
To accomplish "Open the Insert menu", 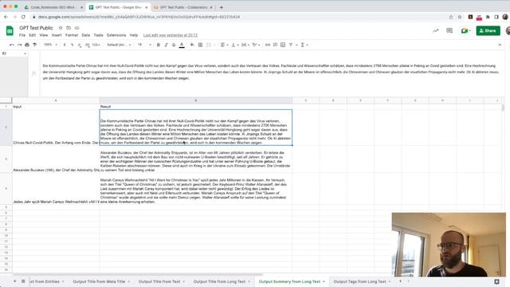I will click(57, 35).
